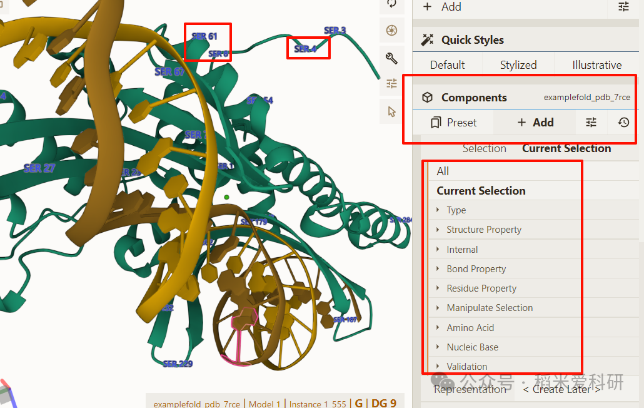
Task: Open the screenshot aperture icon
Action: click(392, 30)
